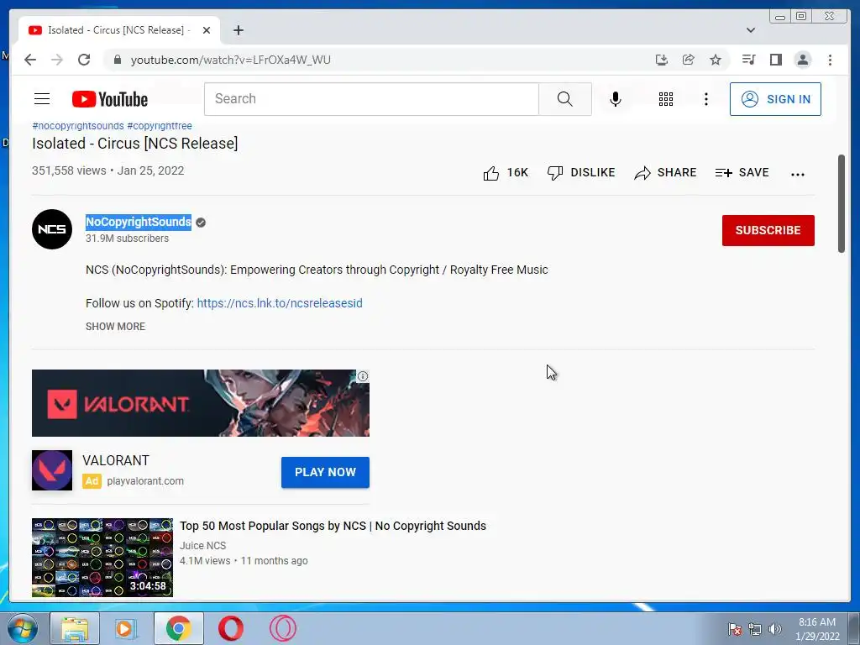Open the YouTube hamburger guide menu

pos(42,99)
